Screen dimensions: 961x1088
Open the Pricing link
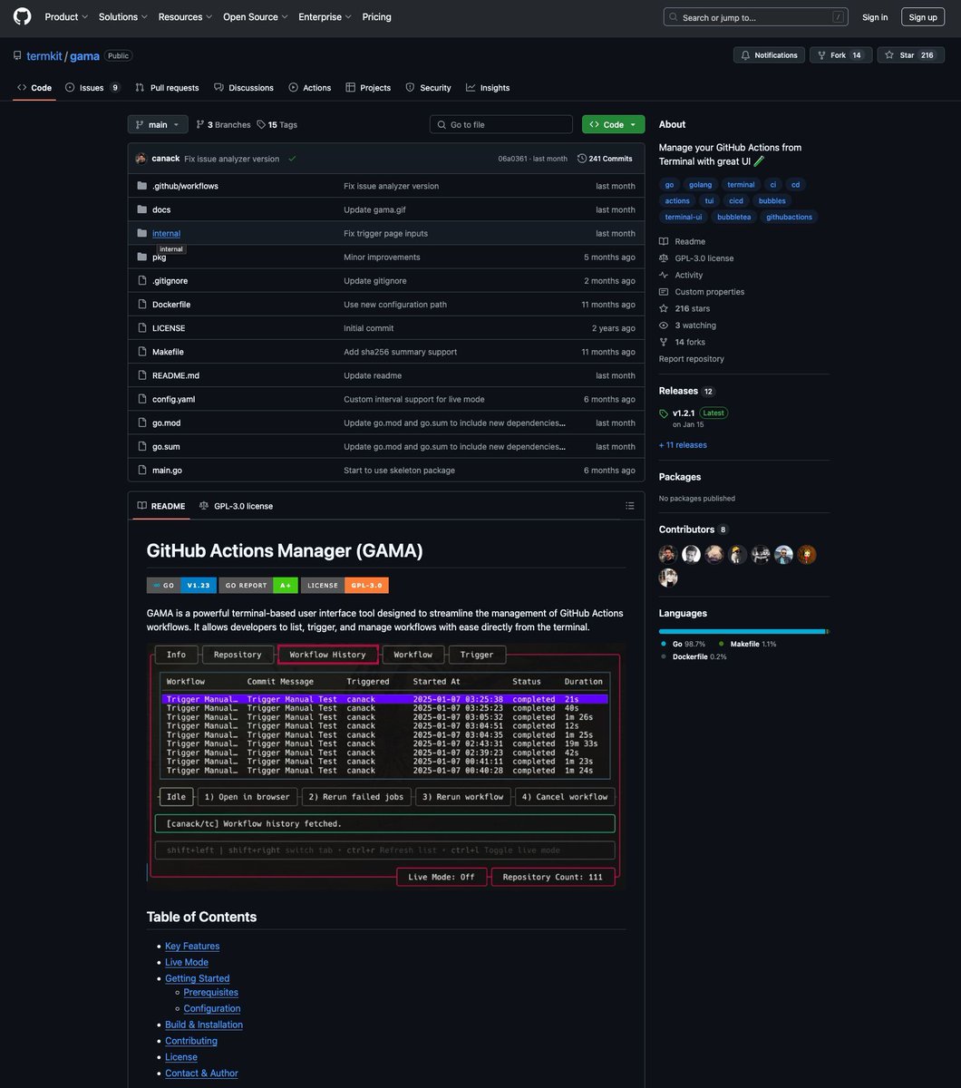coord(377,16)
